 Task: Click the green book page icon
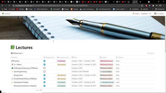click(x=13, y=47)
